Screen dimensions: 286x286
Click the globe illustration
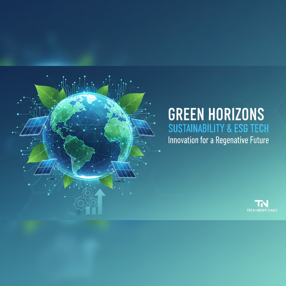88,136
